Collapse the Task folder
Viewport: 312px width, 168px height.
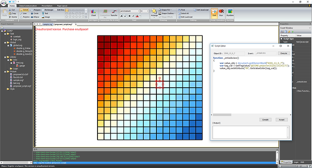[x=5, y=34]
